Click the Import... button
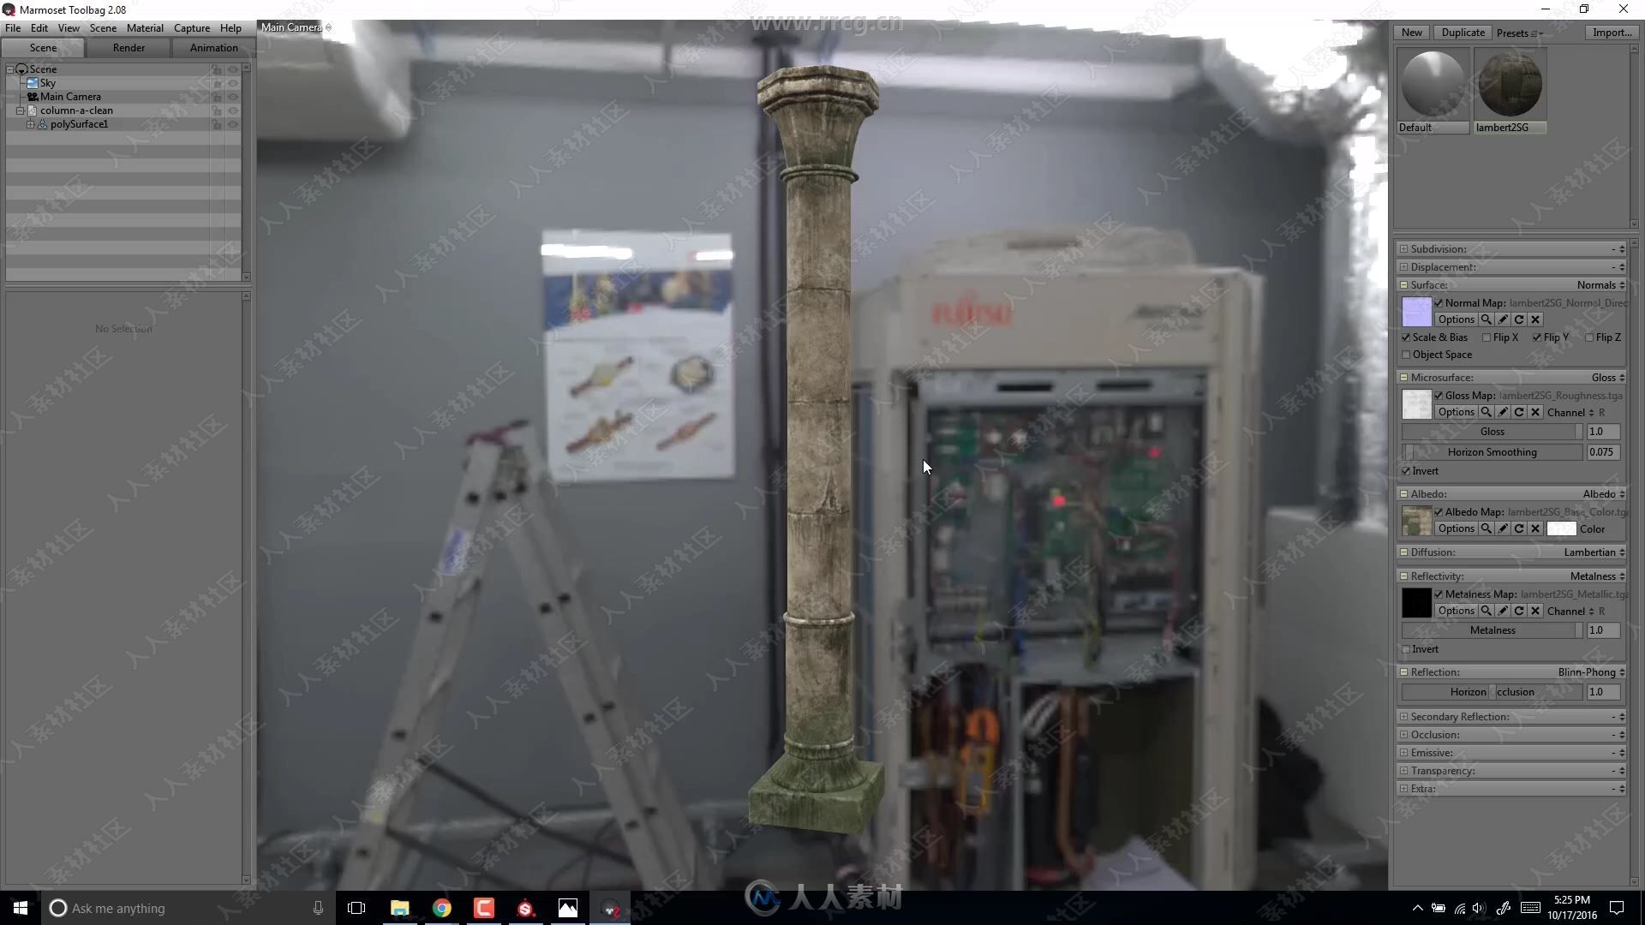Viewport: 1645px width, 925px height. 1612,33
